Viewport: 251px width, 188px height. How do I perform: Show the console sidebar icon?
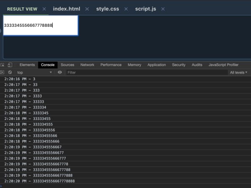click(2, 72)
